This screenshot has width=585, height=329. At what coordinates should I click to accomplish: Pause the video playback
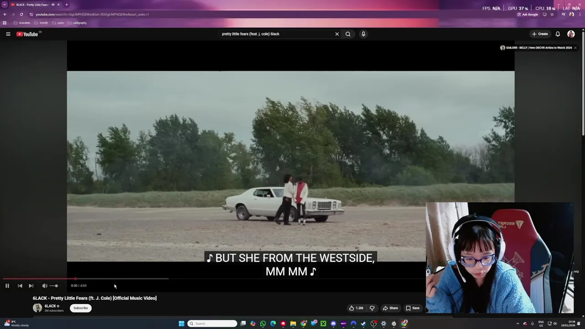point(7,286)
